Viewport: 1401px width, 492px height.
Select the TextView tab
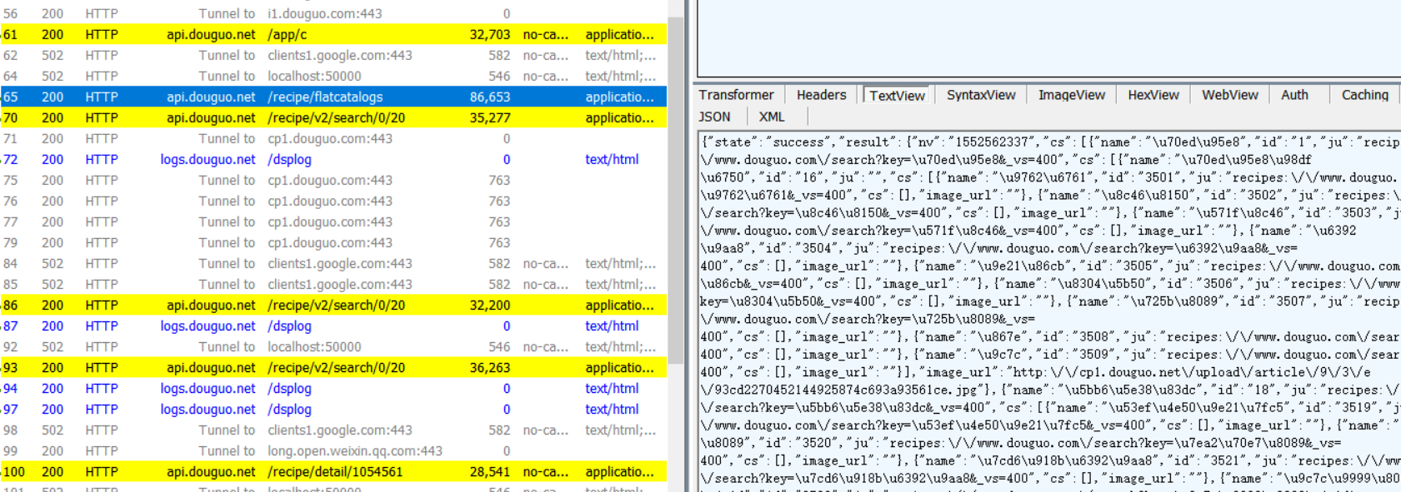897,95
